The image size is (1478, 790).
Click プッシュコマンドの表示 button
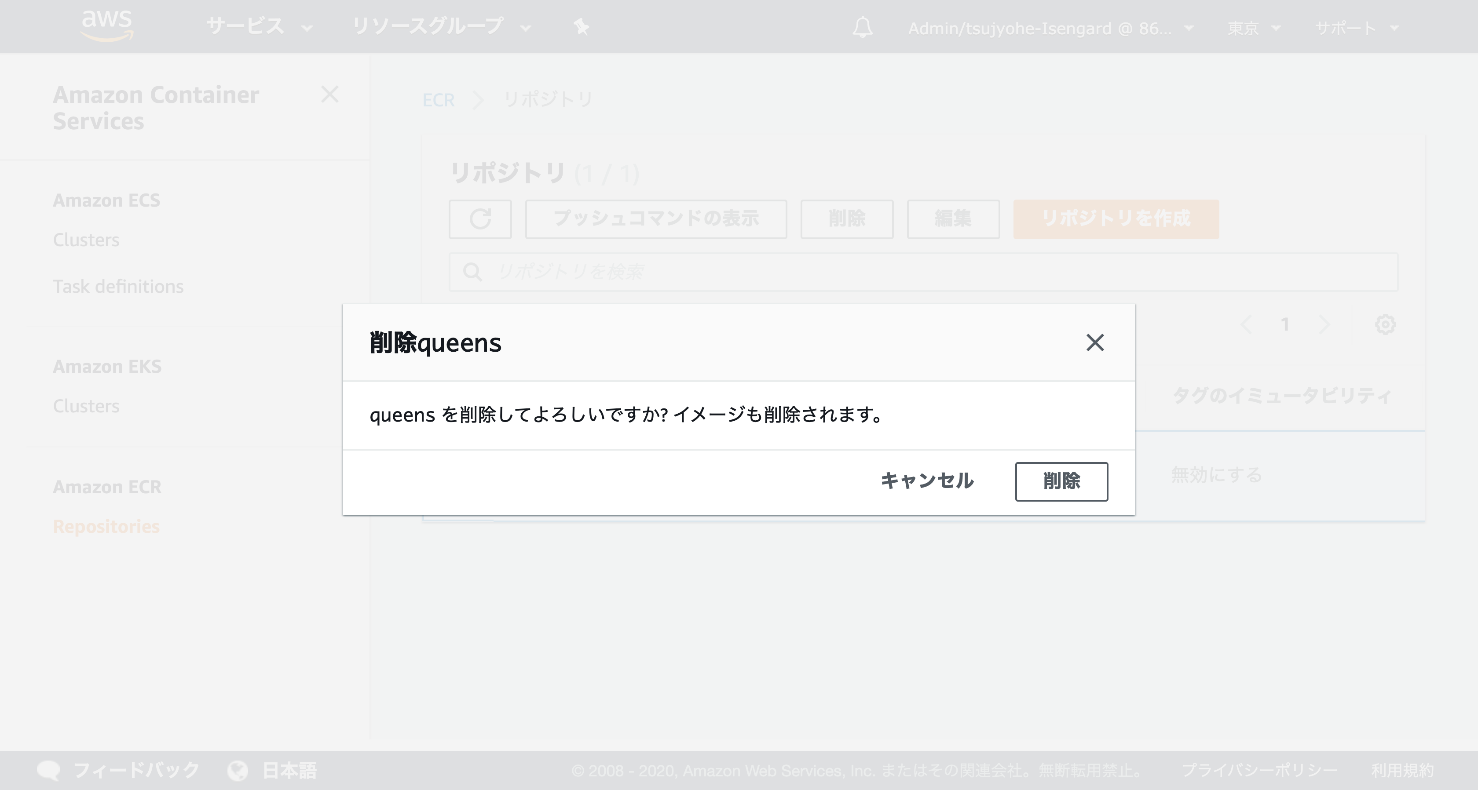(x=656, y=219)
